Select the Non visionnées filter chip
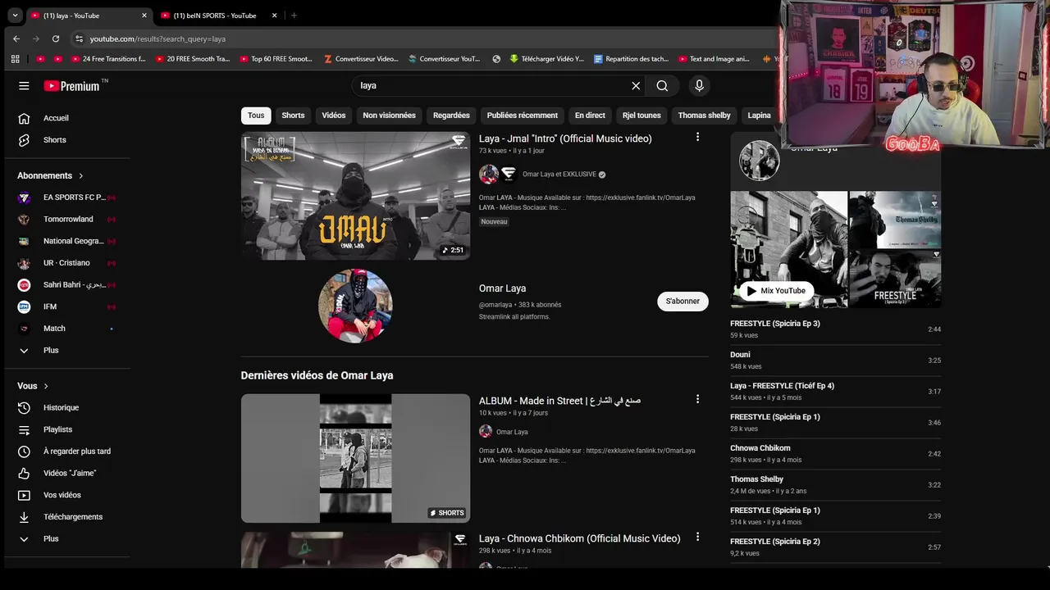This screenshot has width=1050, height=590. point(389,116)
